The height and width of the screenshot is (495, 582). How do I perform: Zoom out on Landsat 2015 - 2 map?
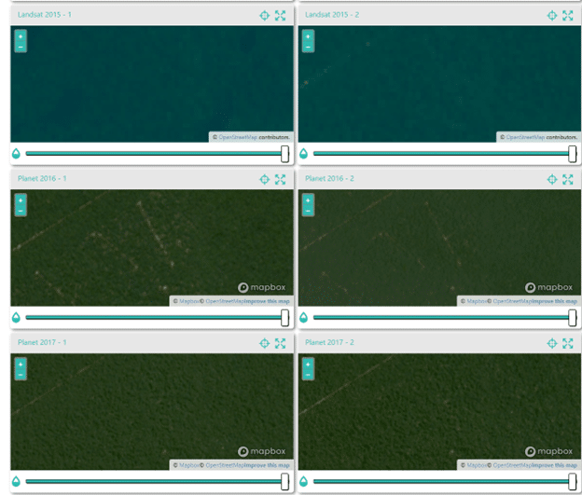tap(308, 47)
